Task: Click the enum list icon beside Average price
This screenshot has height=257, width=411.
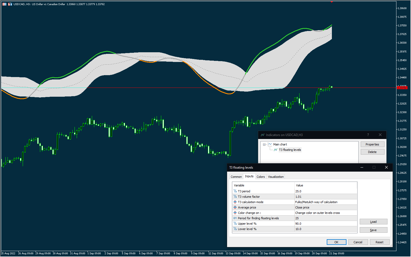Action: tap(235, 207)
